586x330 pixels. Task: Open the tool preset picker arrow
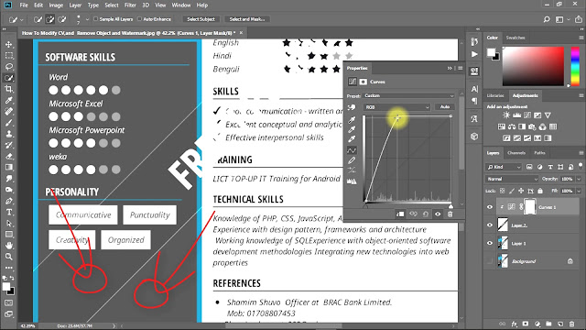pyautogui.click(x=21, y=19)
